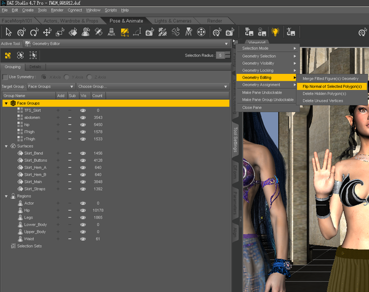Open the Geometry Assignment submenu
This screenshot has width=369, height=292.
click(x=268, y=85)
